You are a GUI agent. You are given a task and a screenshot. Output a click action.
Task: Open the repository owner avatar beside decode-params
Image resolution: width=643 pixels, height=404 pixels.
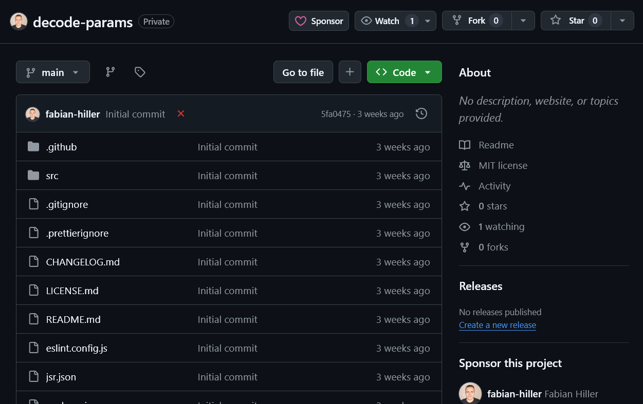coord(19,21)
